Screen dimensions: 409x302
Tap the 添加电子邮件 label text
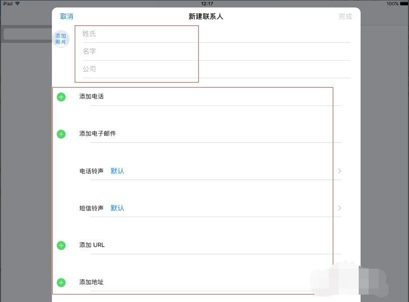pyautogui.click(x=97, y=134)
